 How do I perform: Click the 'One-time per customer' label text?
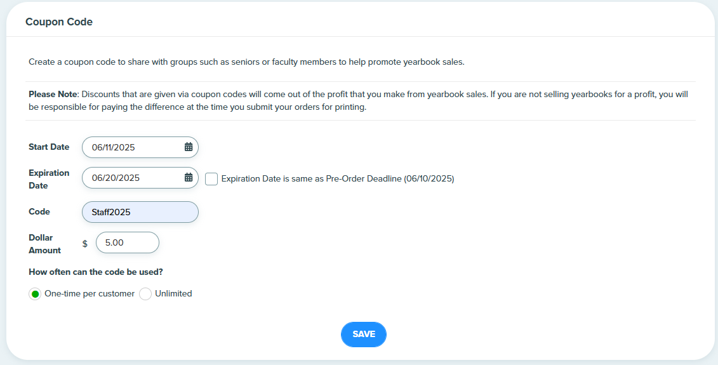(90, 293)
